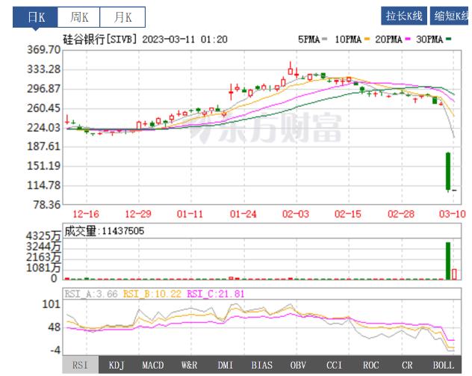Open the DMI indicator tab
This screenshot has width=472, height=376.
(x=225, y=365)
